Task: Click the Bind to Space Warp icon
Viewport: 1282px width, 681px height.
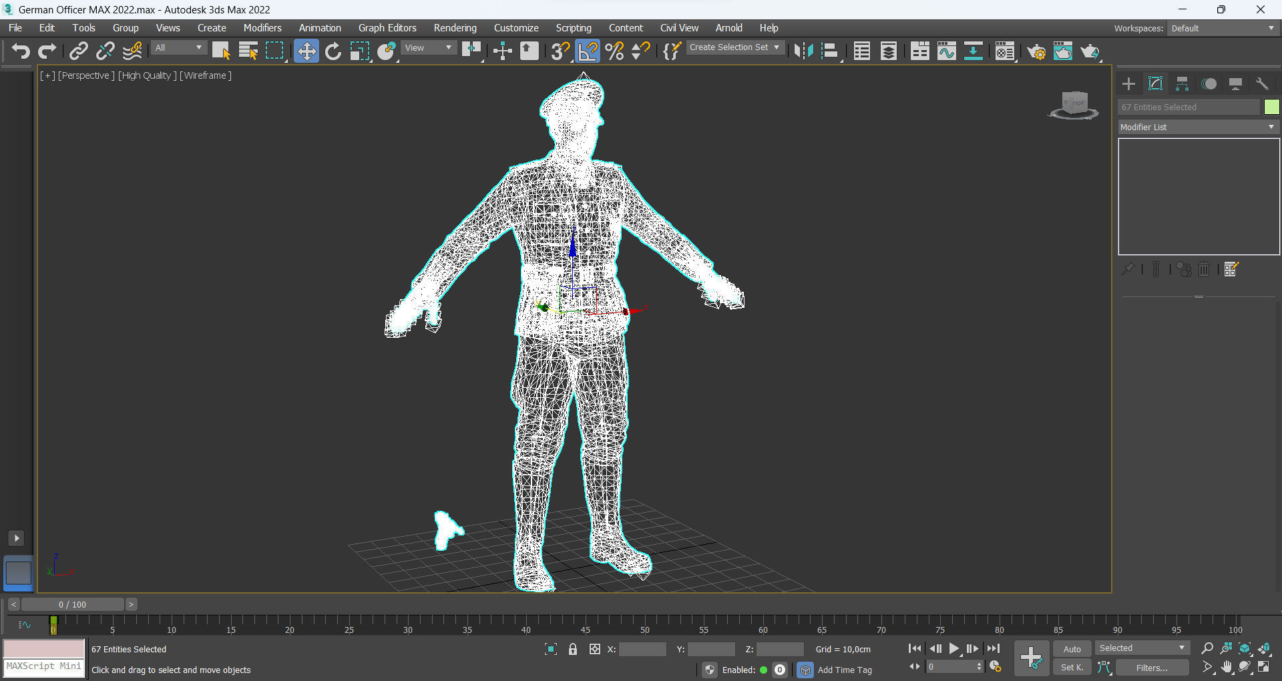Action: point(132,51)
